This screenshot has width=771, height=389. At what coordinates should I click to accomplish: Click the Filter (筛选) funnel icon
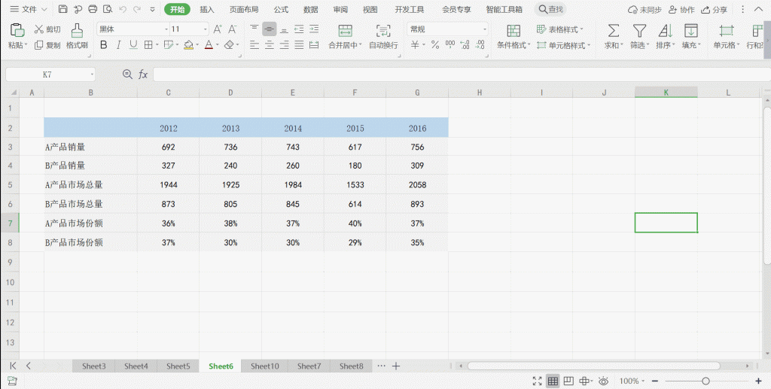pyautogui.click(x=639, y=30)
